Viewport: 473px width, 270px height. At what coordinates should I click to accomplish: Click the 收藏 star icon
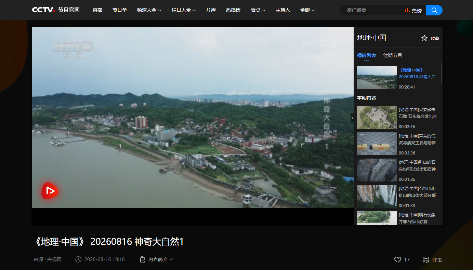coord(424,38)
